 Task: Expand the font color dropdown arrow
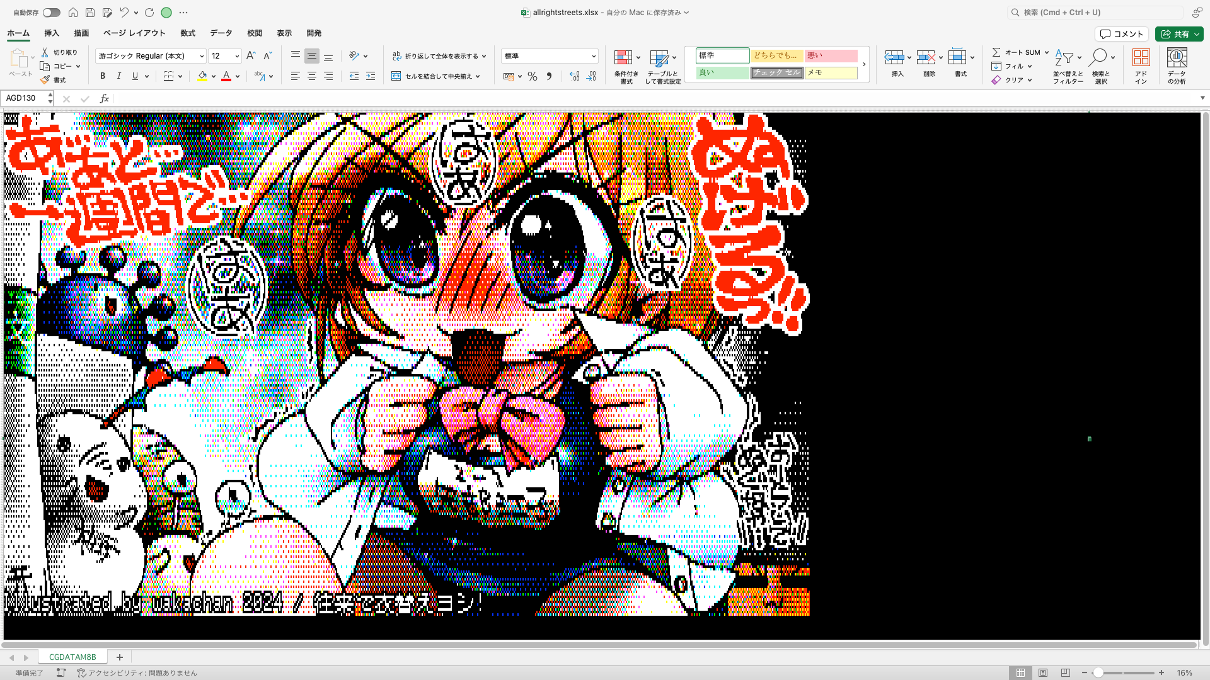pyautogui.click(x=238, y=76)
